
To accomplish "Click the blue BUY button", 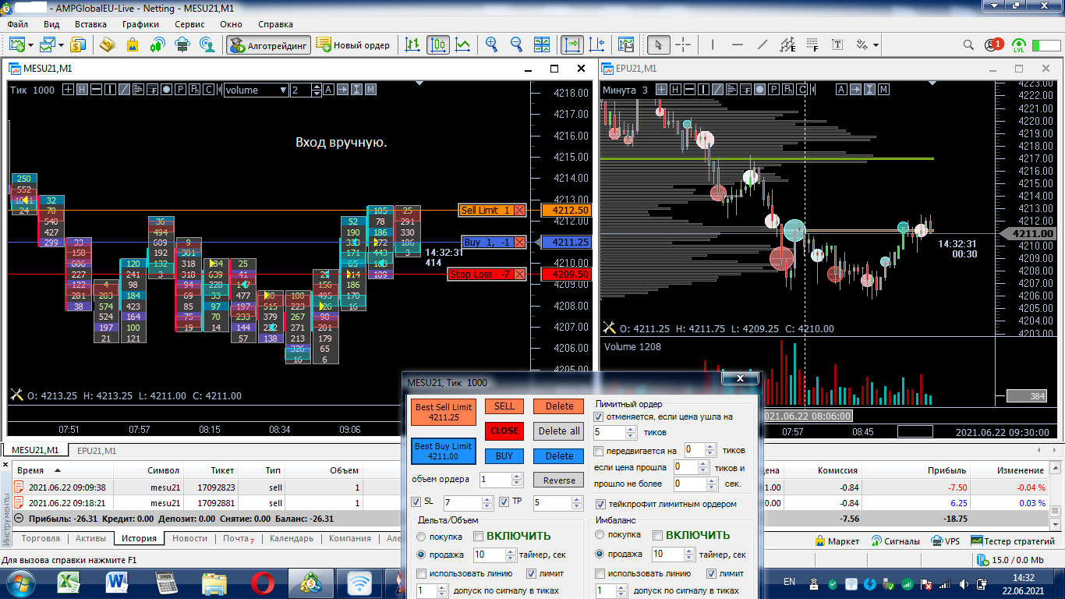I will pyautogui.click(x=504, y=456).
